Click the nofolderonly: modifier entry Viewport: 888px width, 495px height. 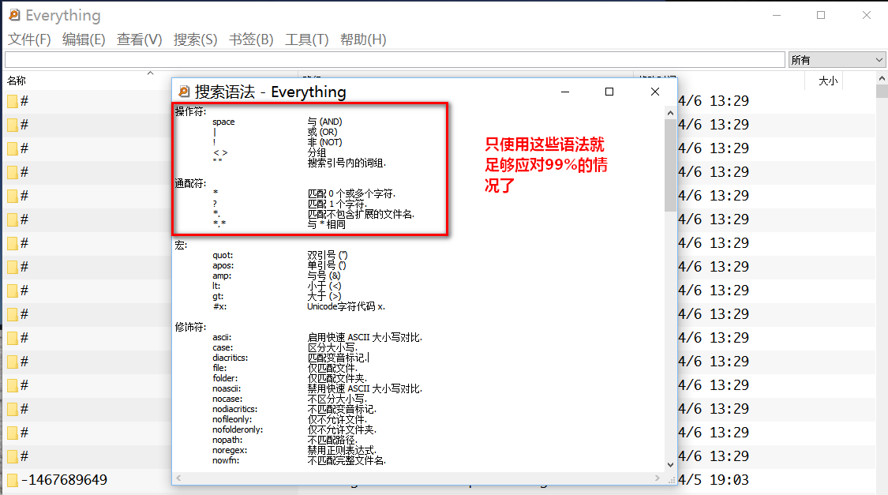click(238, 429)
